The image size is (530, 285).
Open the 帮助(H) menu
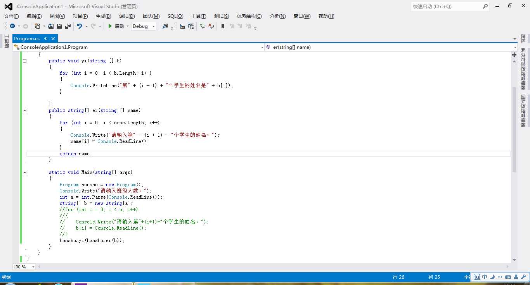[x=326, y=16]
